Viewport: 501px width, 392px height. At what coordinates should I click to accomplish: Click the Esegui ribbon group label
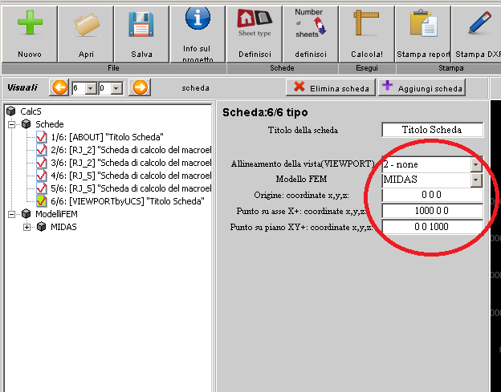[367, 68]
